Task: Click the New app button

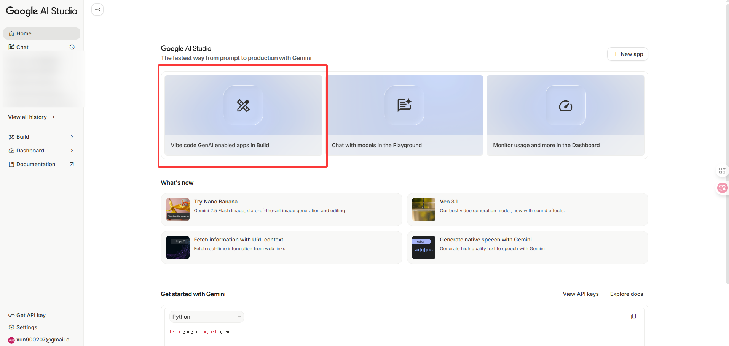Action: pos(627,54)
